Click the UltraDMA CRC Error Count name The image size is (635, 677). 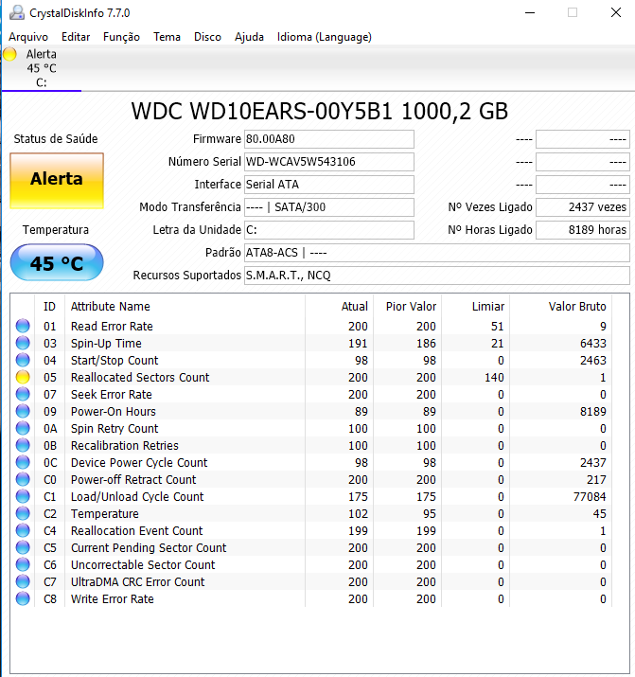coord(137,582)
